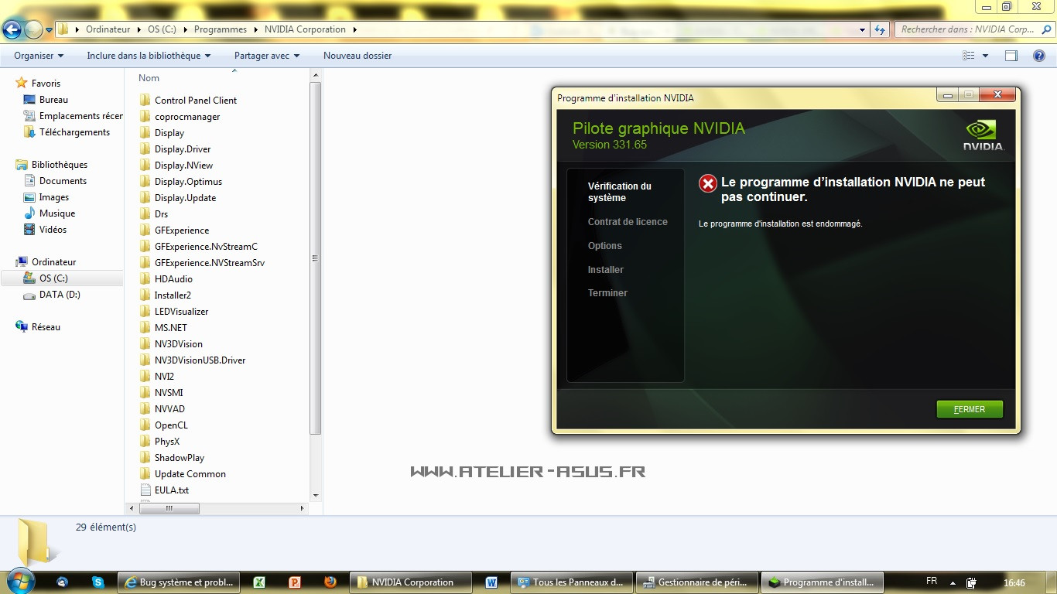The width and height of the screenshot is (1057, 594).
Task: Open Microsoft Word from the taskbar
Action: pyautogui.click(x=491, y=581)
